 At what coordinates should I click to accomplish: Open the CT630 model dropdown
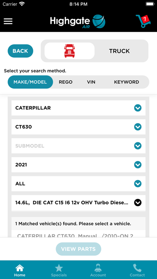pyautogui.click(x=78, y=127)
